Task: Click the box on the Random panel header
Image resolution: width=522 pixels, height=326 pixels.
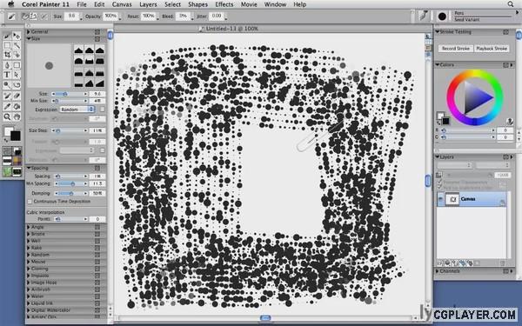Action: click(97, 255)
